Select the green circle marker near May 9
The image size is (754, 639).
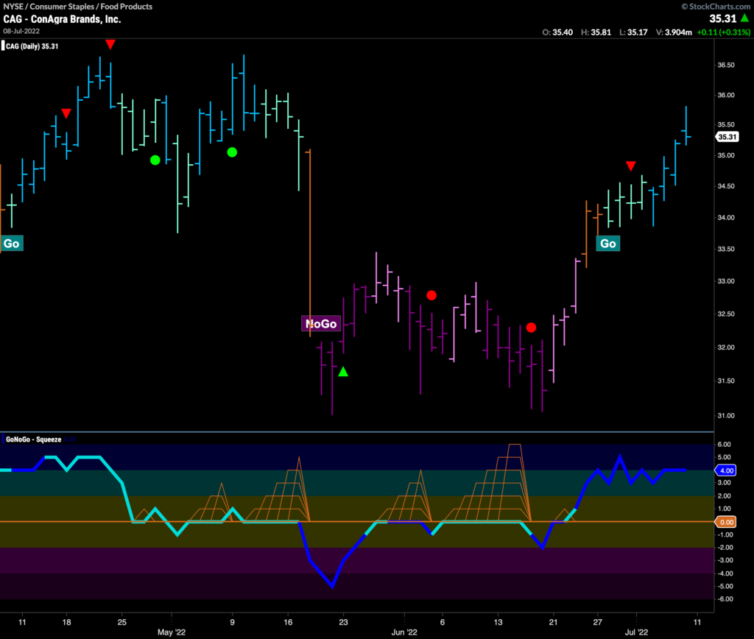click(232, 152)
